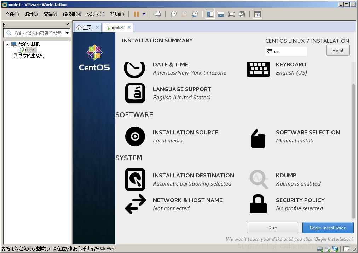Open Installation Source disc icon
The image size is (358, 253).
pos(135,136)
